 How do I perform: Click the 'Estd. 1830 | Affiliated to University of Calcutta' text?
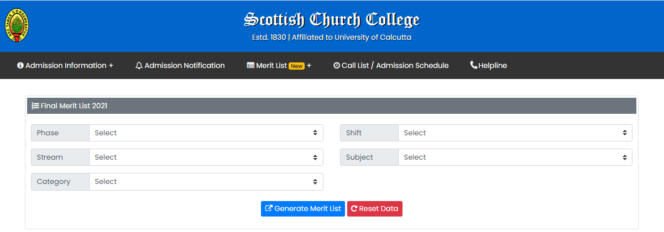pos(332,38)
